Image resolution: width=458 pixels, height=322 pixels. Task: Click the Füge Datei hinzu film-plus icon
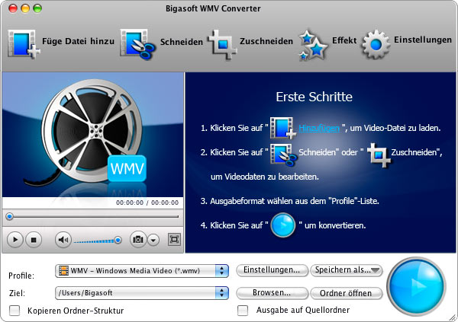[x=24, y=43]
